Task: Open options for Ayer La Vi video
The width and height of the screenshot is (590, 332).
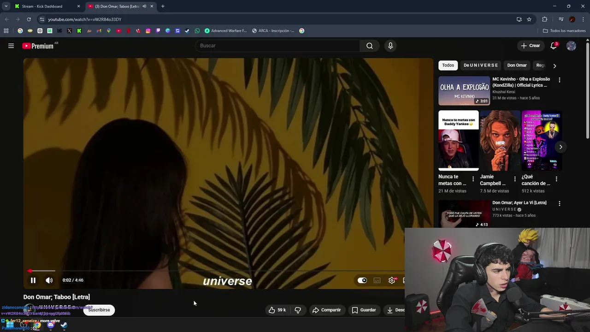Action: point(560,203)
